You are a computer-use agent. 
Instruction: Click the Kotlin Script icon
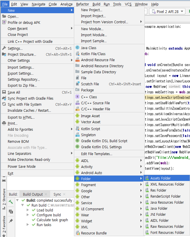coord(77,129)
